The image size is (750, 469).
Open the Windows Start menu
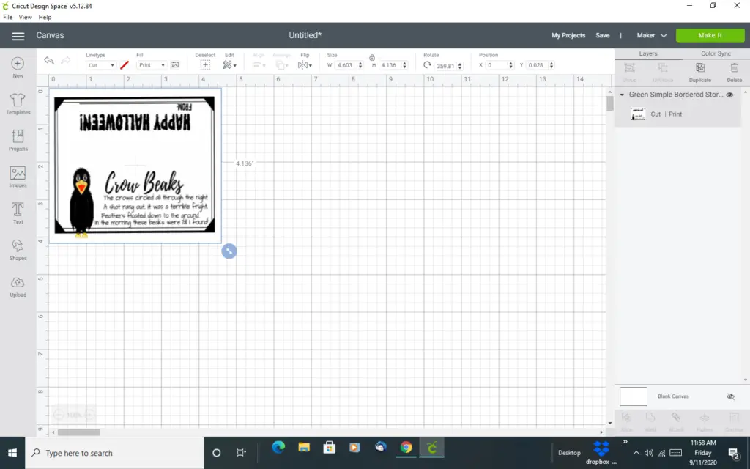tap(12, 453)
